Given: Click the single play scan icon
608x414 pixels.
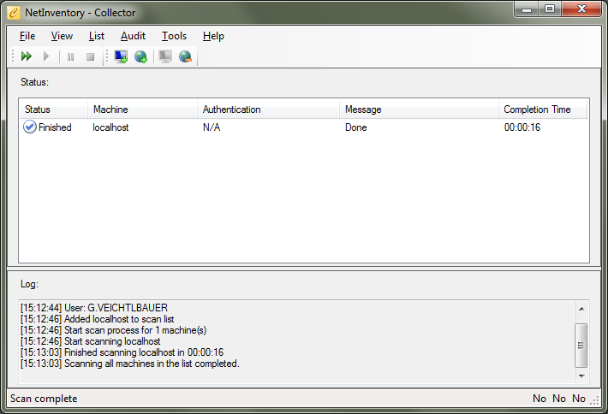Looking at the screenshot, I should coord(46,56).
